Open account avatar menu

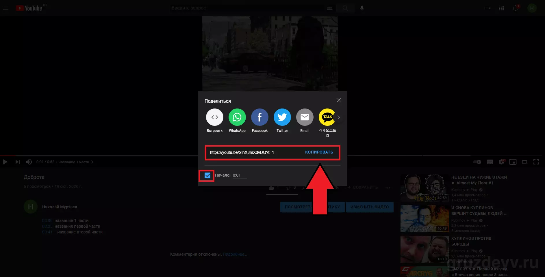click(x=532, y=8)
